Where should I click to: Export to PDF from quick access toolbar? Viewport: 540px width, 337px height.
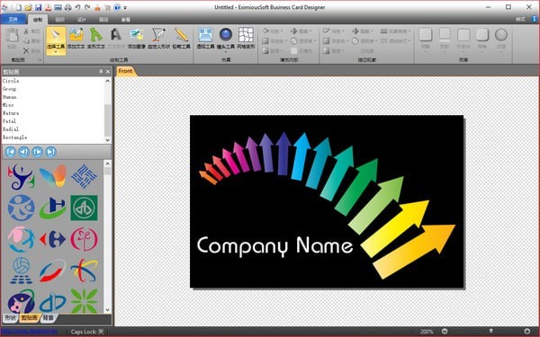49,7
